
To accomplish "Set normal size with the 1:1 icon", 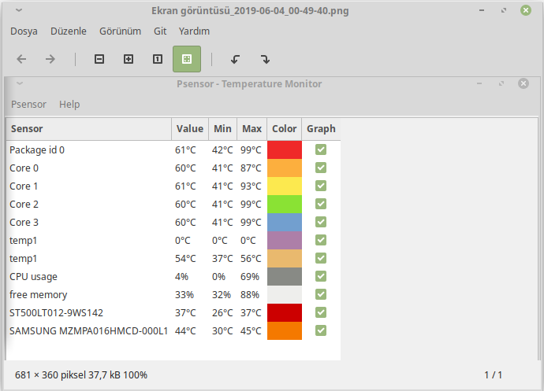I will coord(158,59).
